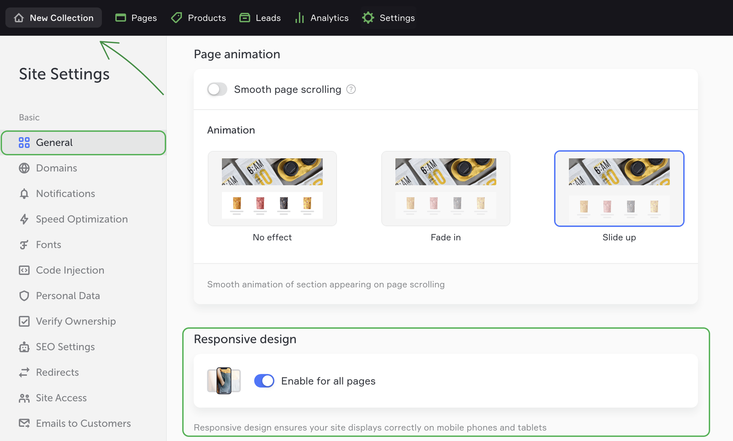Select the No effect animation option
The height and width of the screenshot is (441, 733).
click(x=272, y=188)
